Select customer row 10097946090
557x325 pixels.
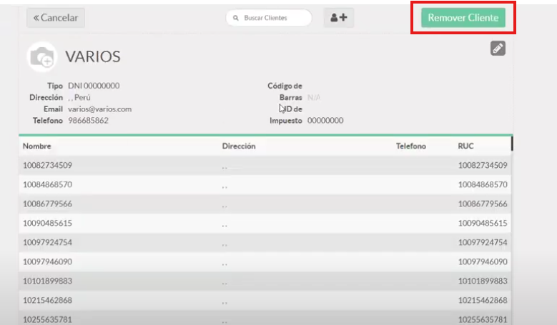[x=47, y=261]
